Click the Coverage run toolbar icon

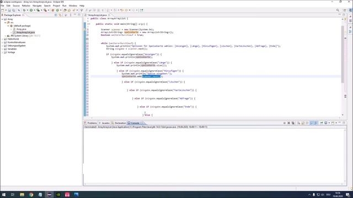[38, 10]
